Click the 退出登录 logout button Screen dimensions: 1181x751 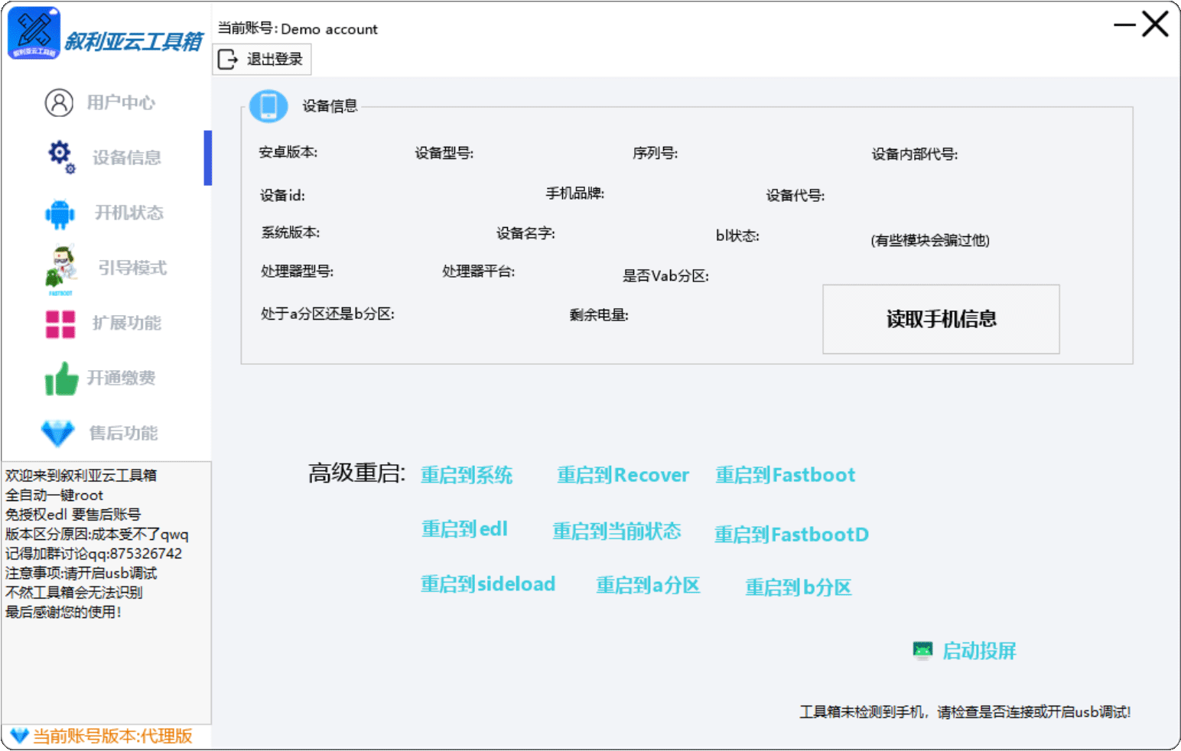(262, 60)
